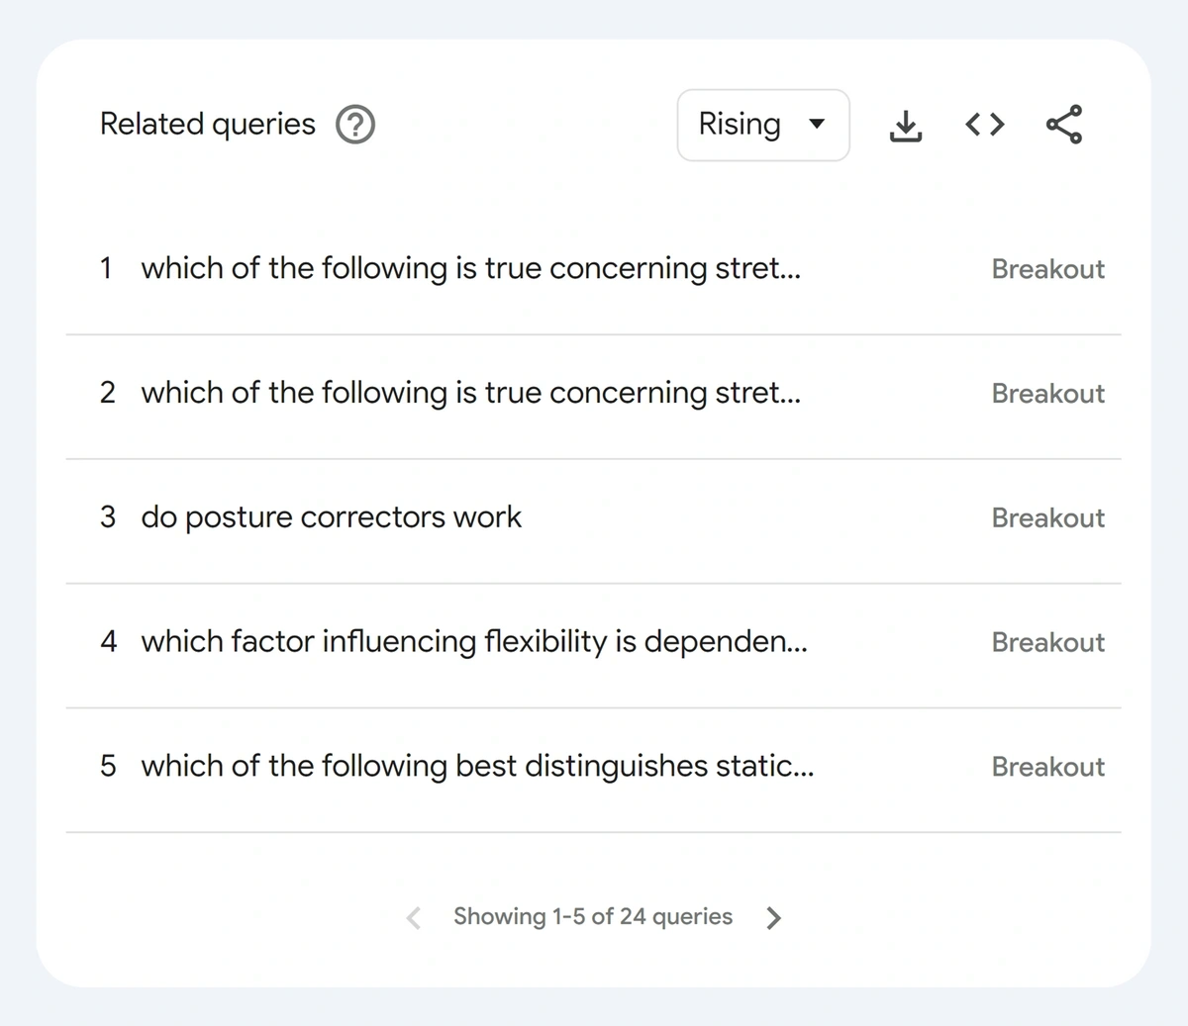Click the dropdown arrow next to Rising
This screenshot has width=1188, height=1026.
(x=817, y=125)
